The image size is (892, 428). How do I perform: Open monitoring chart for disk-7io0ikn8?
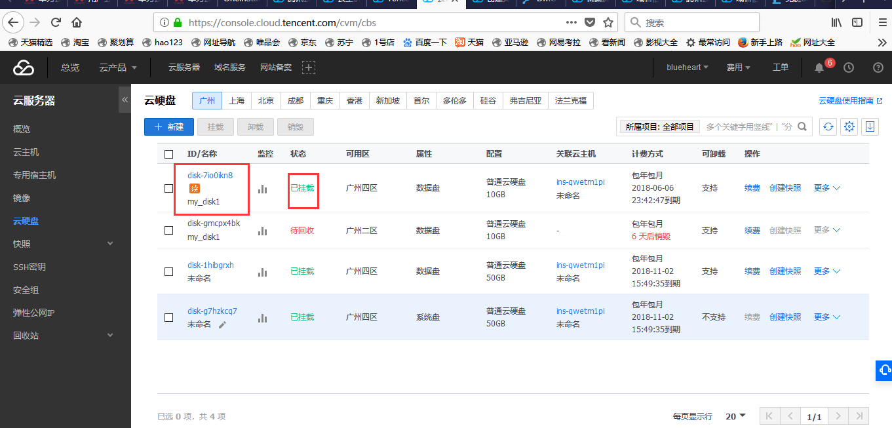(x=263, y=189)
